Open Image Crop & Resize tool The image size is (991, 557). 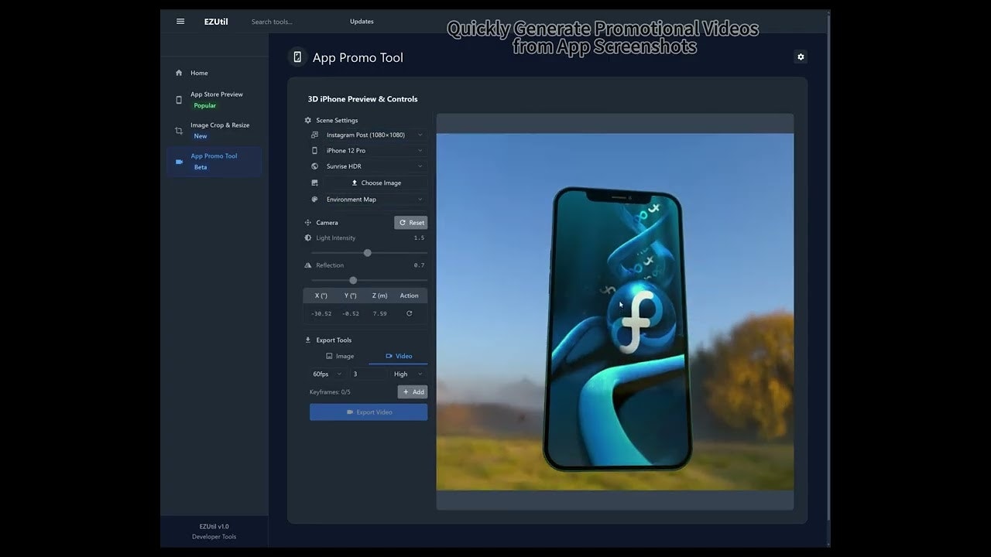pos(214,131)
